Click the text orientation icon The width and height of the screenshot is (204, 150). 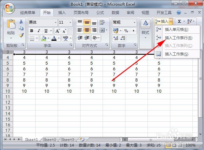(95, 38)
